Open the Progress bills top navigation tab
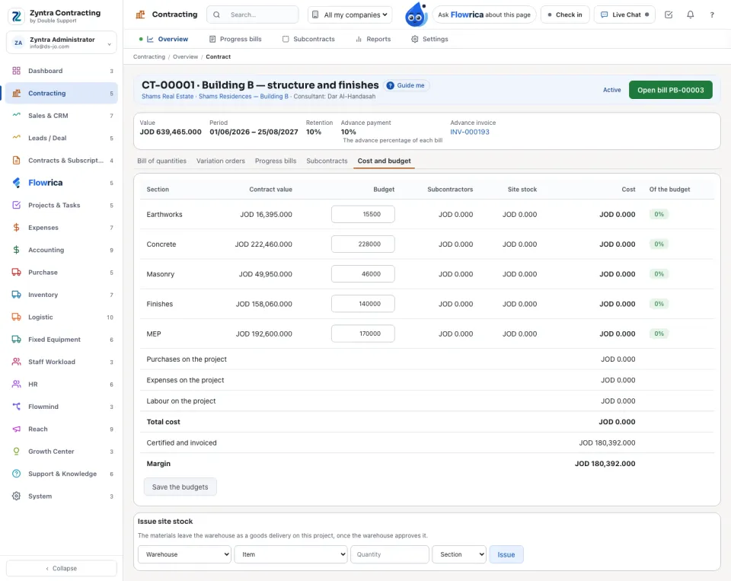731x581 pixels. pos(235,39)
